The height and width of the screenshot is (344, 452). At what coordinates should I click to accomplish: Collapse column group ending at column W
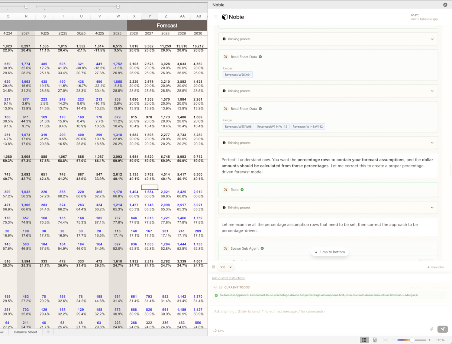118,7
